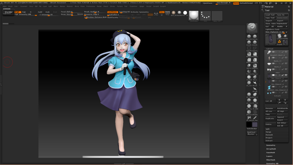This screenshot has height=165, width=293.
Task: Activate the ClayBuildup brush
Action: click(x=249, y=77)
